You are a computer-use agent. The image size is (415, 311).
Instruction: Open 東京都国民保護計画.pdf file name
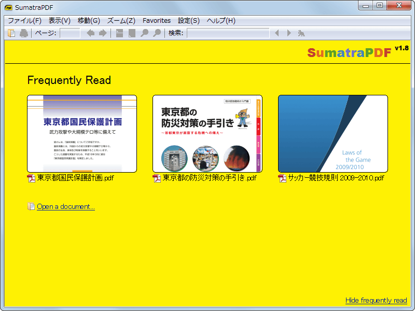[75, 178]
